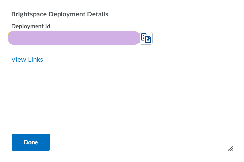Hit the copy button next to Deployment Id
This screenshot has width=244, height=162.
point(146,38)
